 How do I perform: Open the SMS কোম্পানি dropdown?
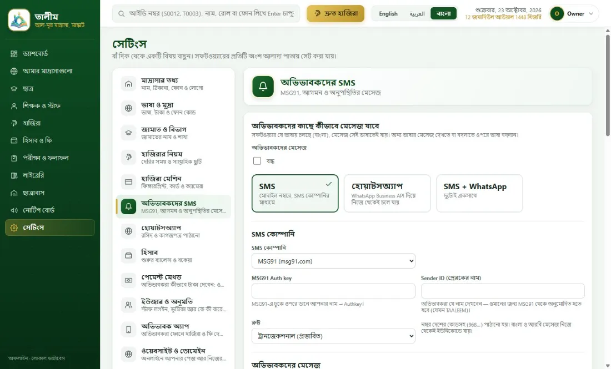point(334,261)
